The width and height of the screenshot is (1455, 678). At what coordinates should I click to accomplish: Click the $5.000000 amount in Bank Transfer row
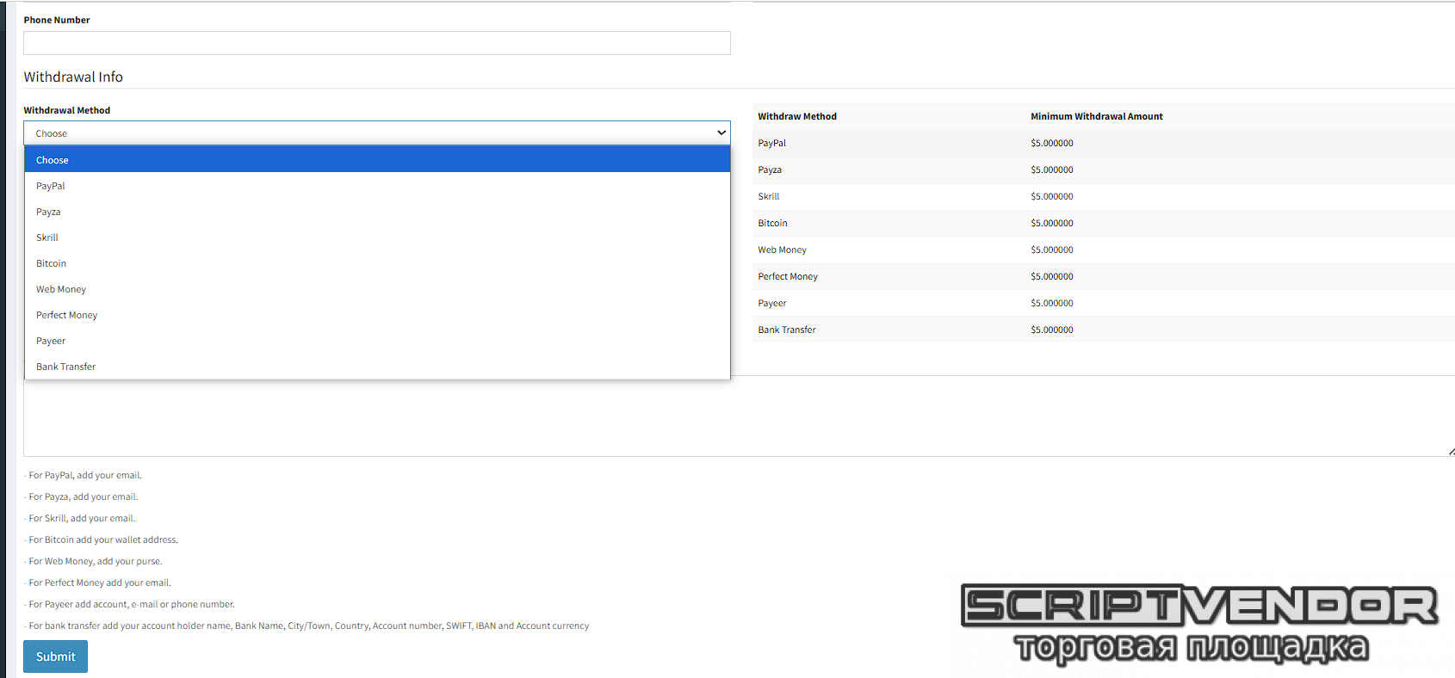point(1051,330)
